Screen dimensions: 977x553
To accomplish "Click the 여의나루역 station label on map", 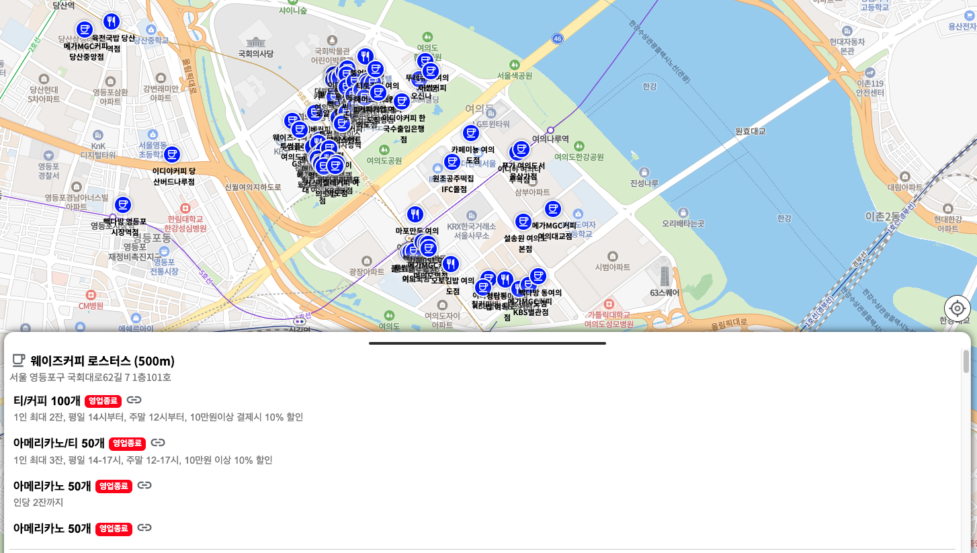I will pyautogui.click(x=550, y=139).
